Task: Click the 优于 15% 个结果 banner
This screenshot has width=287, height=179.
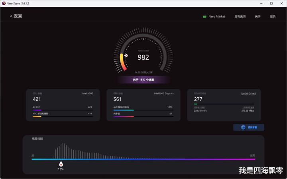Action: pos(143,80)
